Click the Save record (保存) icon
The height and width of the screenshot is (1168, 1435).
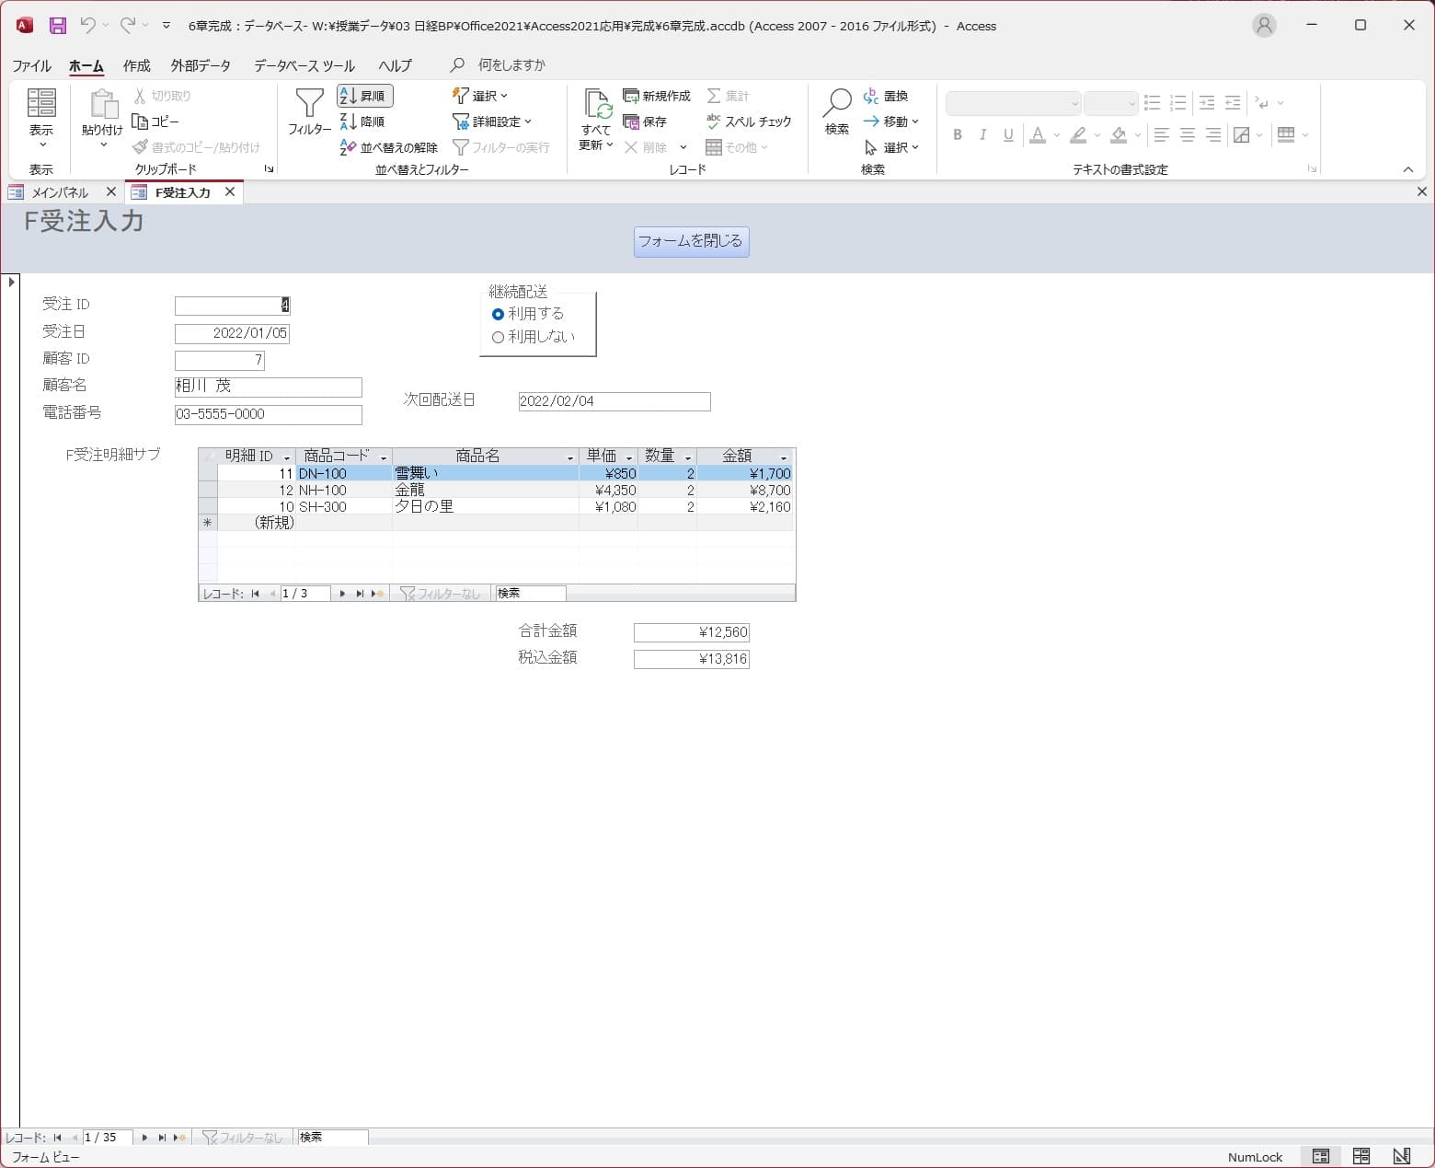645,121
